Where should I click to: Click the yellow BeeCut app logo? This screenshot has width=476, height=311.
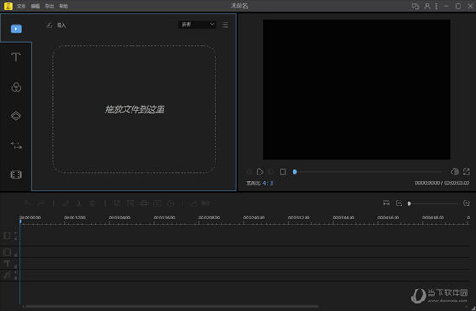[9, 6]
